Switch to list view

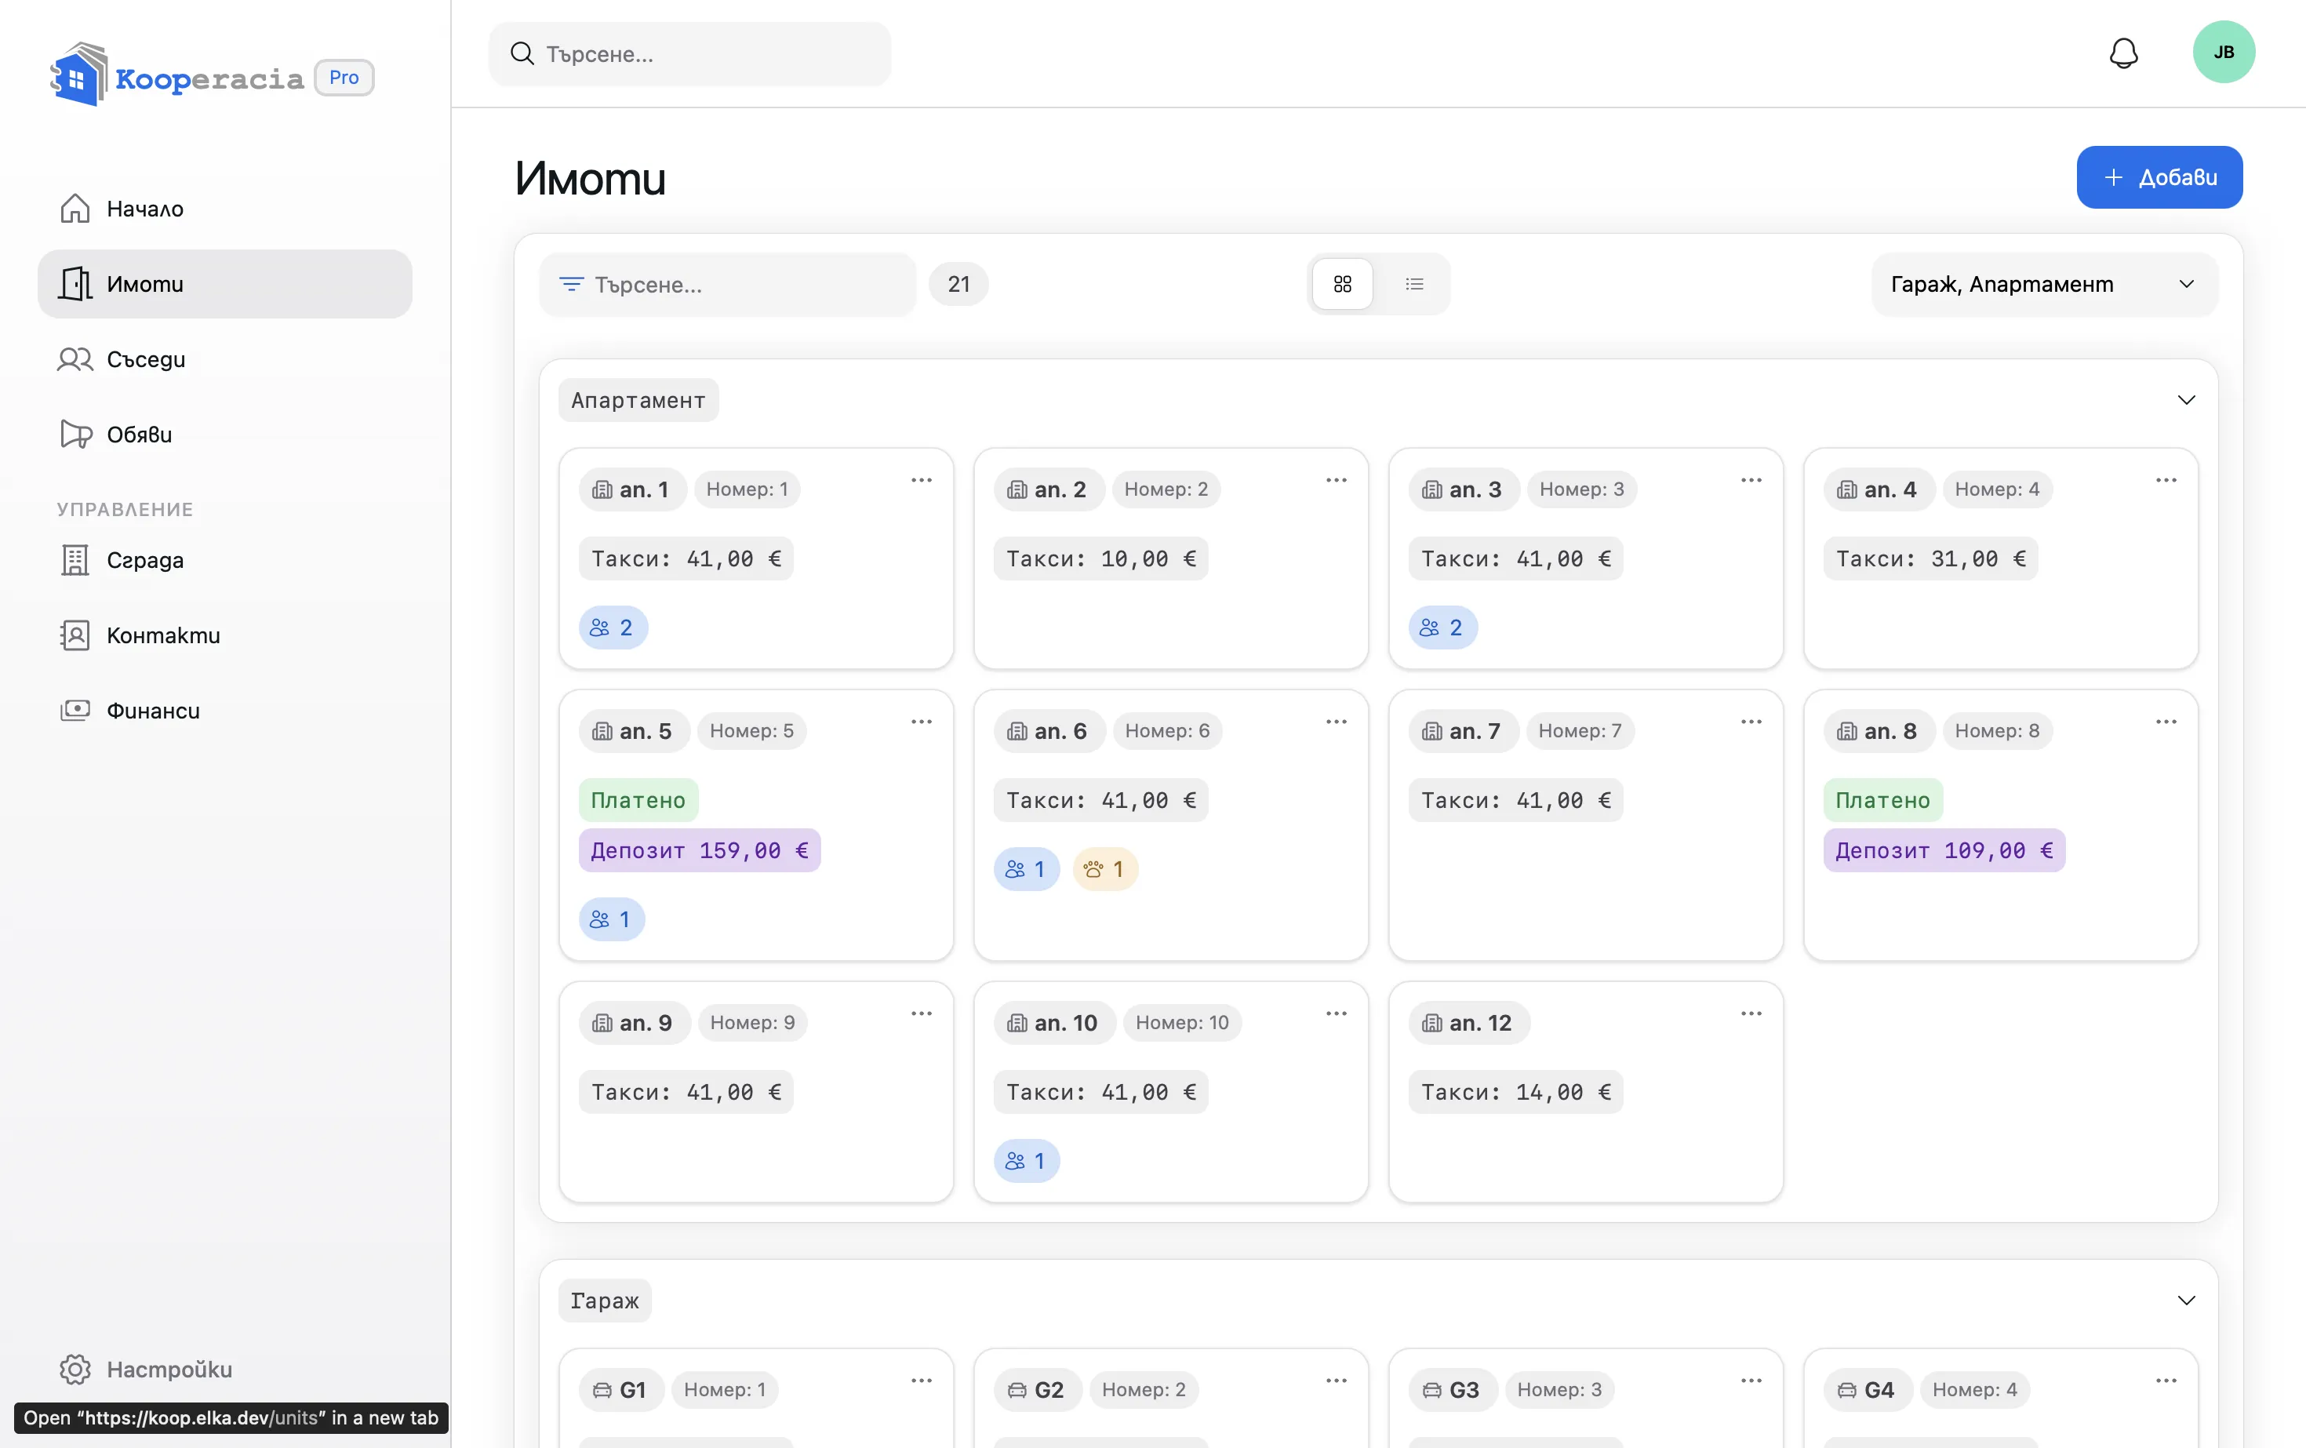pyautogui.click(x=1413, y=285)
